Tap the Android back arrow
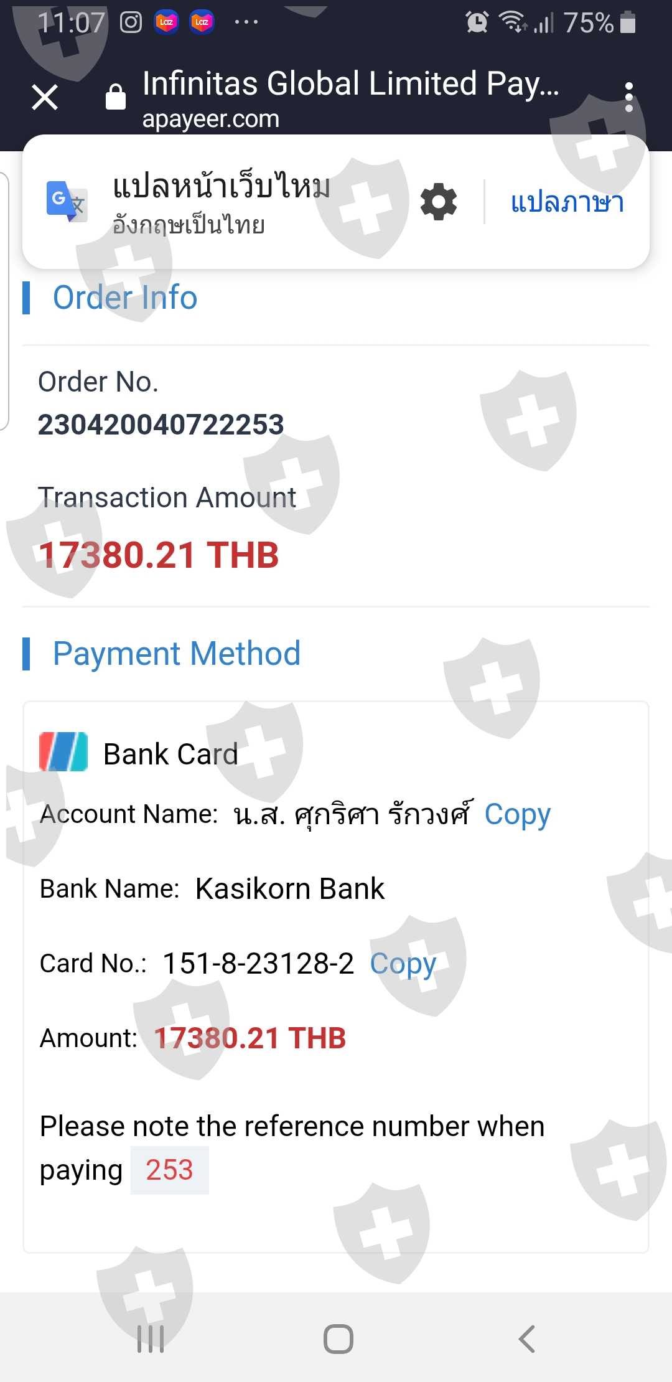 coord(526,1338)
